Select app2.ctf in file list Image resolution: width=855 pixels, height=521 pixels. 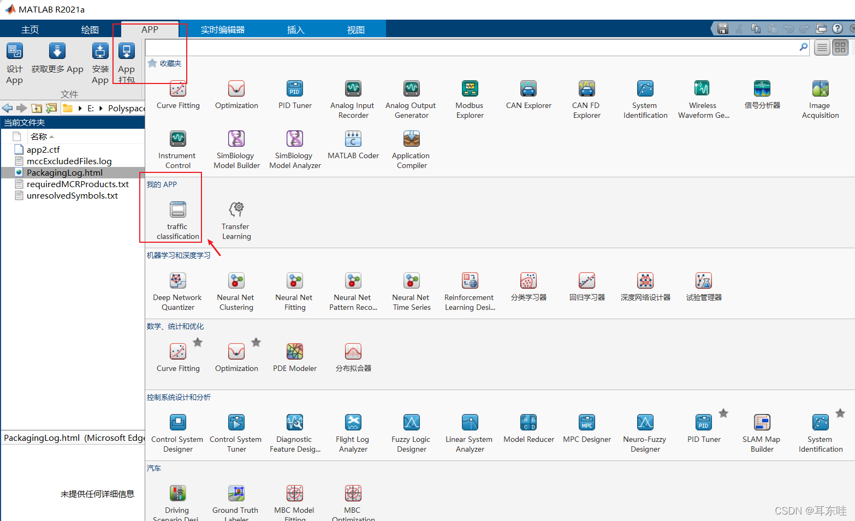pos(43,149)
